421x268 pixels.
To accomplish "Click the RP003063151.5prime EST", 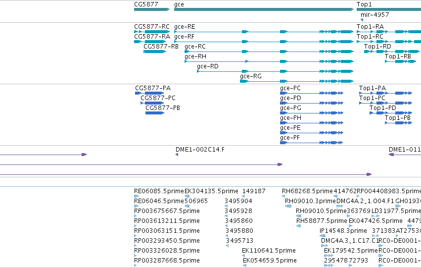I will (136, 236).
